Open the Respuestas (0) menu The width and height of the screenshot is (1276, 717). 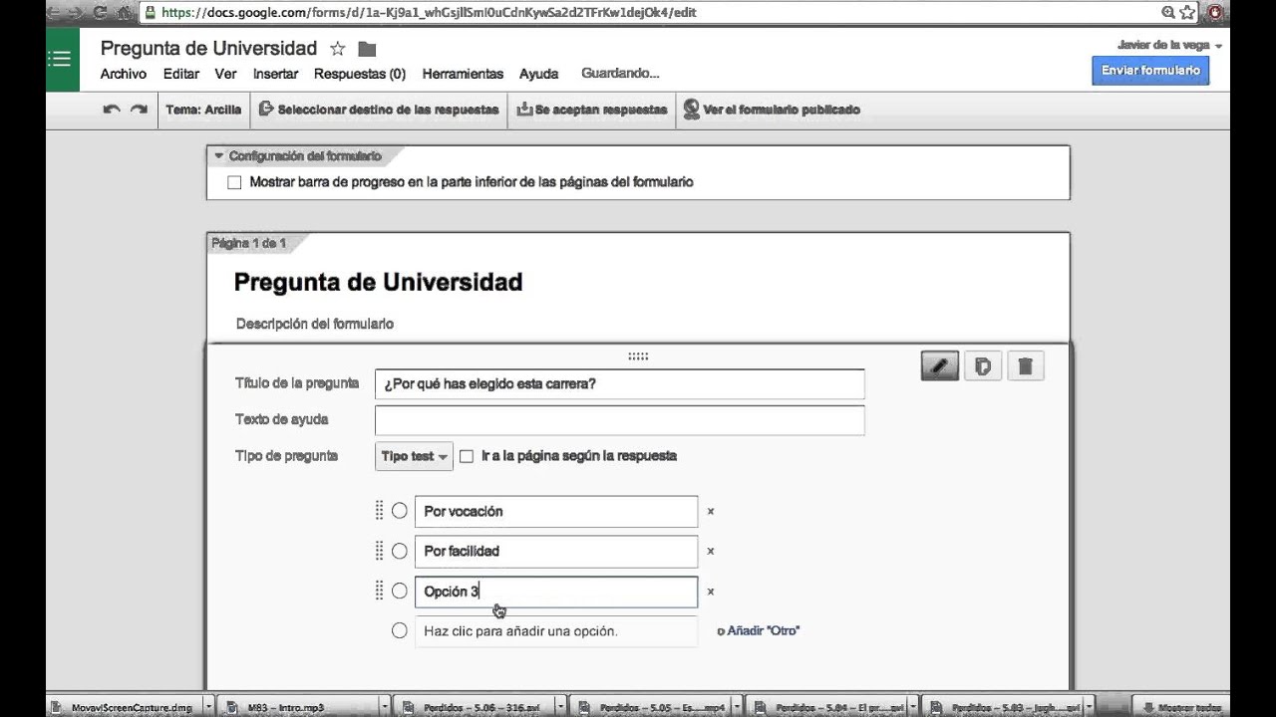(x=360, y=74)
